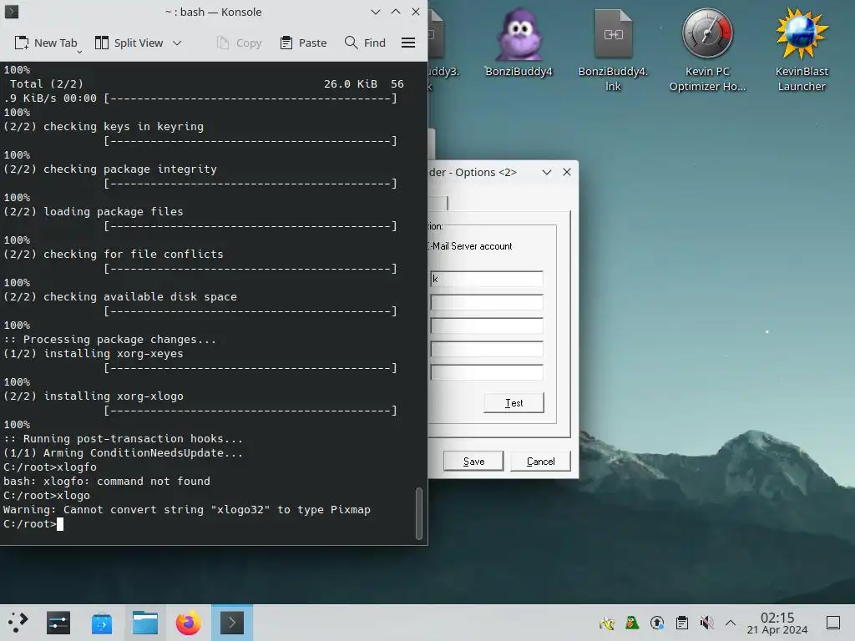Click the second input field in Options dialog
This screenshot has width=855, height=641.
click(x=487, y=302)
